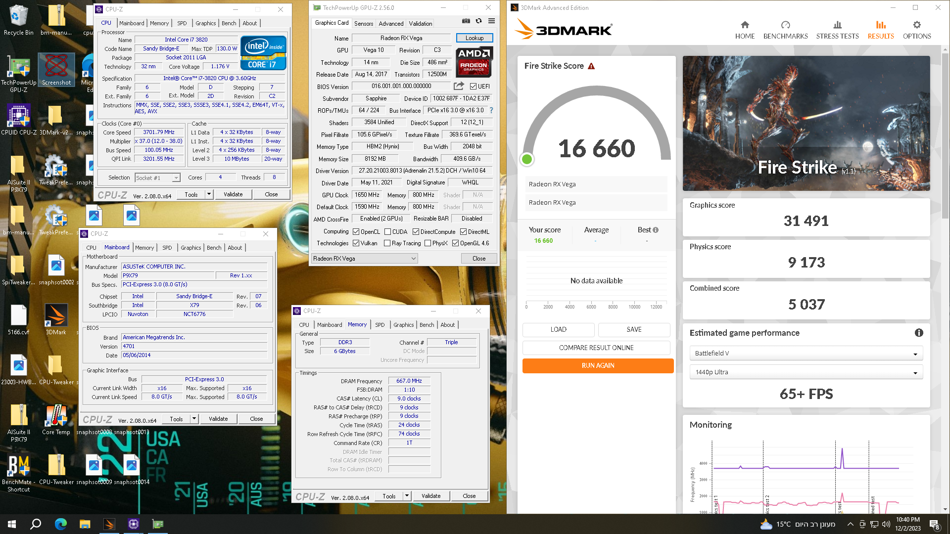Click Fire Strike score warning triangle icon
Image resolution: width=950 pixels, height=534 pixels.
pyautogui.click(x=591, y=66)
